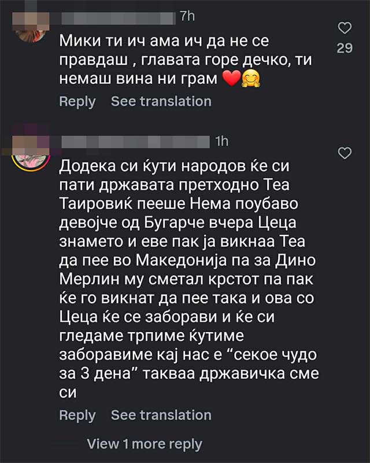The image size is (370, 463).
Task: See translation of the 1h comment
Action: click(161, 416)
